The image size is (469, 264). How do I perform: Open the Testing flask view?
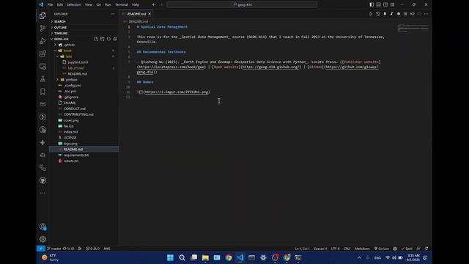43,79
